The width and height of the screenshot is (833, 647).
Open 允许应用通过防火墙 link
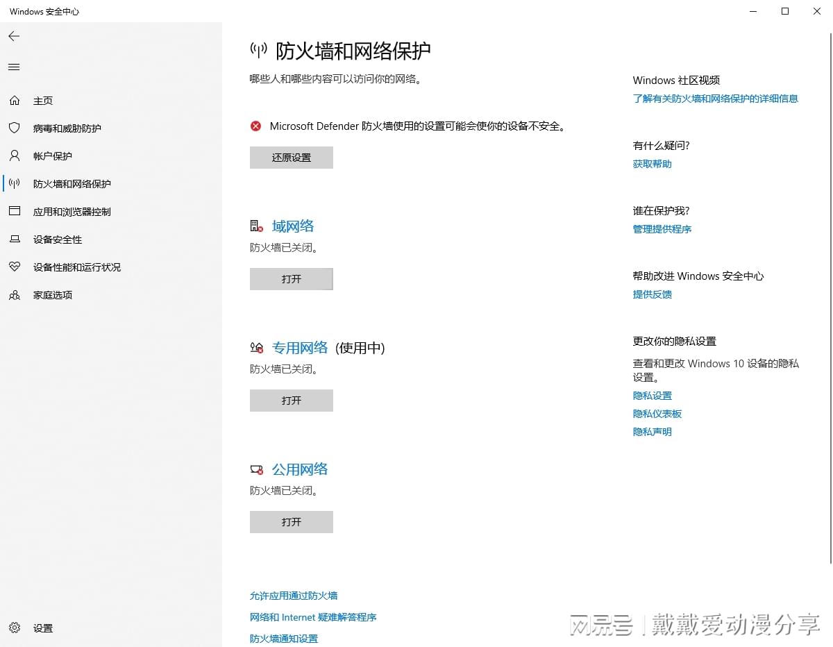[x=294, y=596]
